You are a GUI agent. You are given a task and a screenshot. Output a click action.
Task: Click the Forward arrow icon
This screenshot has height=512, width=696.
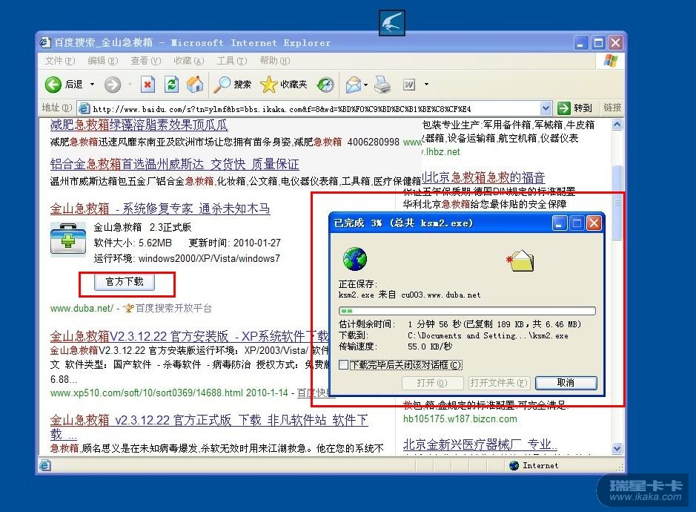tap(113, 85)
